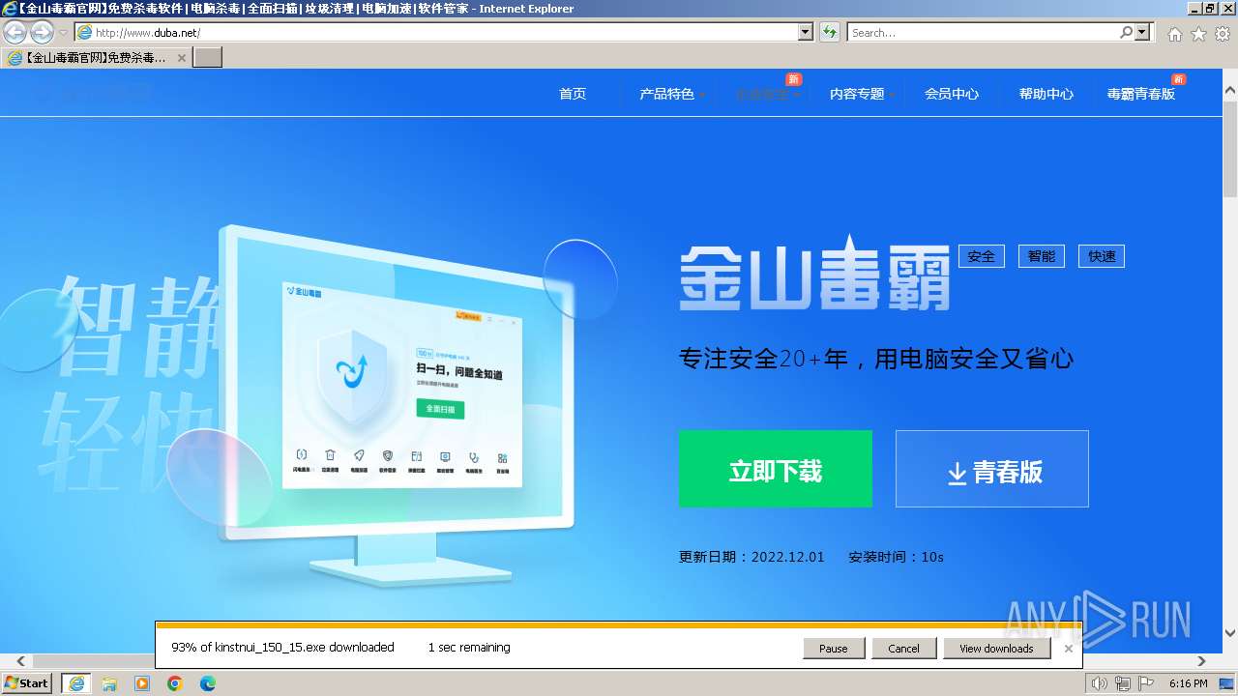Go to 会员中心
Viewport: 1238px width, 696px height.
(x=952, y=94)
